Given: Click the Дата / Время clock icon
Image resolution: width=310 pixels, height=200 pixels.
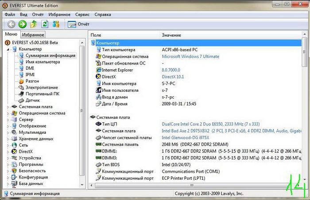Looking at the screenshot, I should click(98, 104).
